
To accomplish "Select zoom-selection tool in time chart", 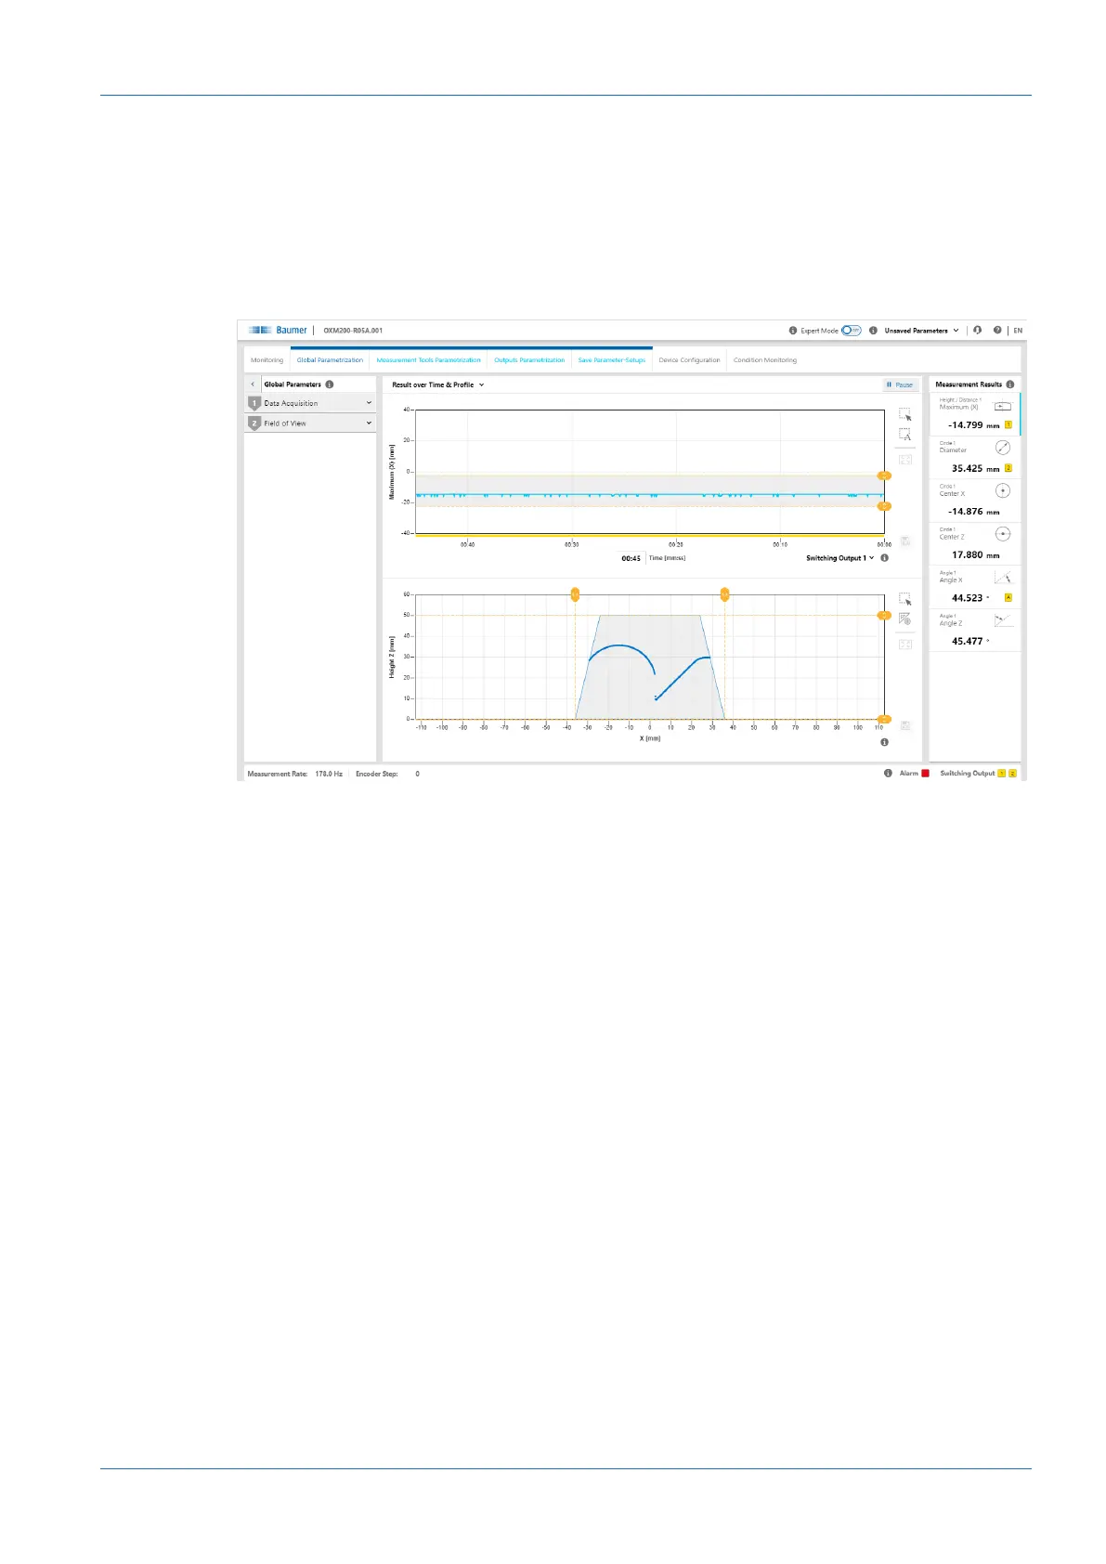I will pos(905,414).
